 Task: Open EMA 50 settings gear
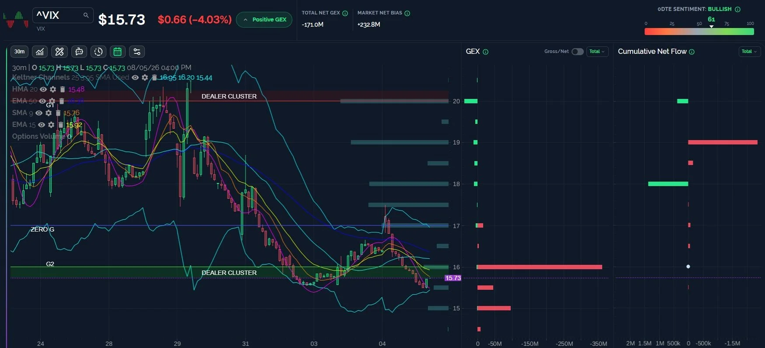point(52,101)
